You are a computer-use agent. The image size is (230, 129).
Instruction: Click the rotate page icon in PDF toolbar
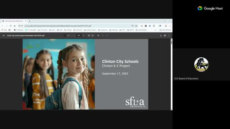[x=93, y=35]
